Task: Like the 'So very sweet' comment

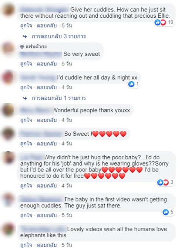Action: click(26, 64)
